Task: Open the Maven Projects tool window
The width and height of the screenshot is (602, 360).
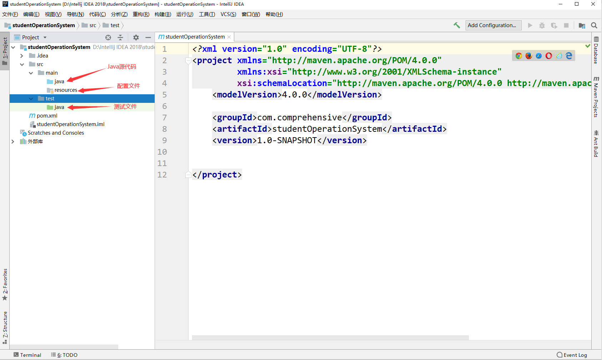Action: coord(596,97)
